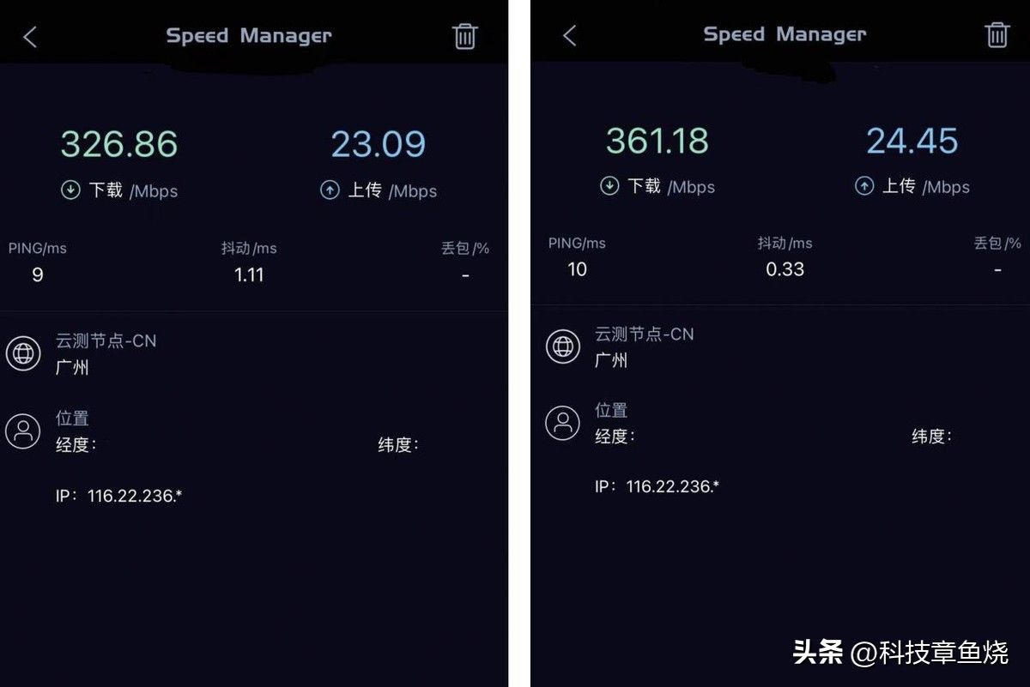Viewport: 1030px width, 687px height.
Task: Tap the jitter value 0.33
Action: coord(785,269)
